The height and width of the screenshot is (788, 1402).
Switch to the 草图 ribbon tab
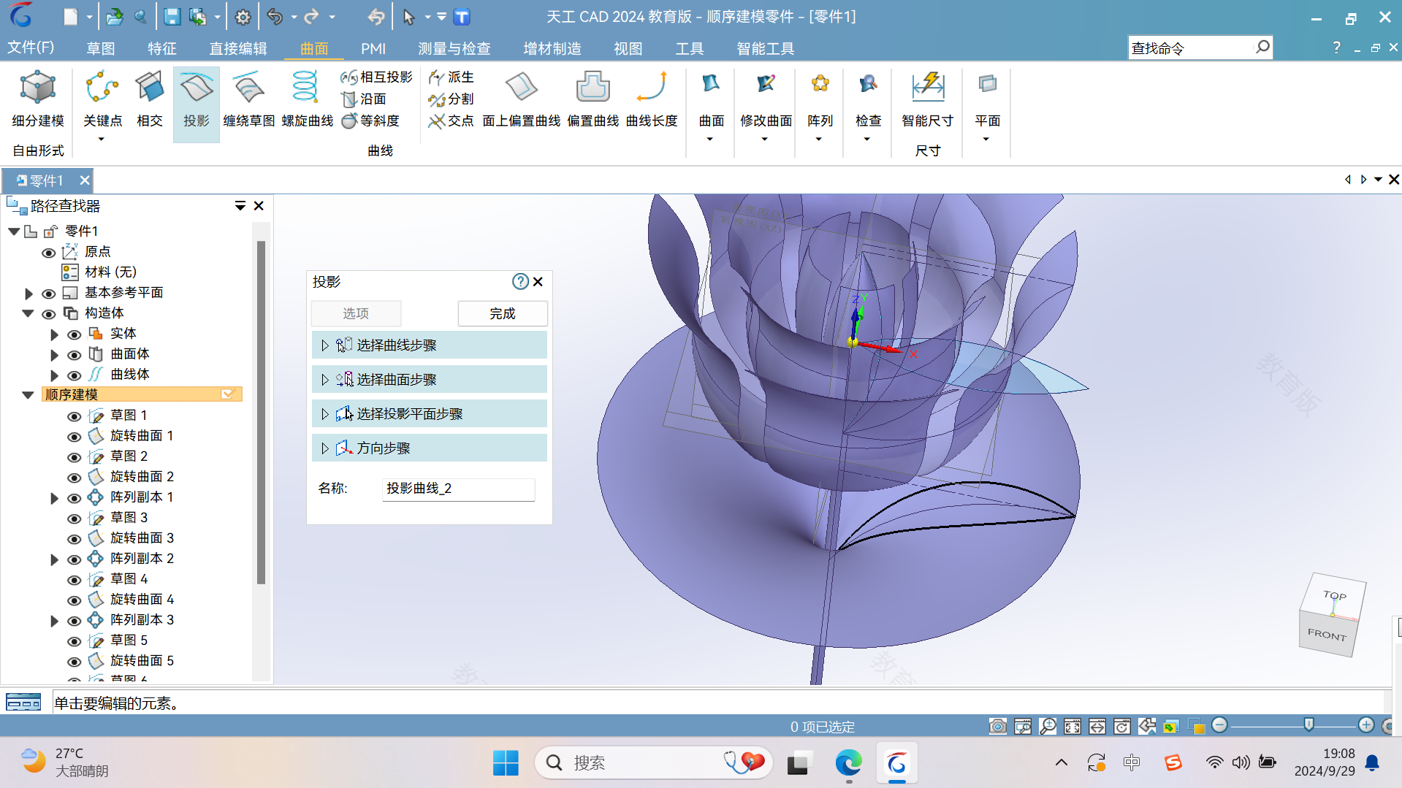point(100,48)
